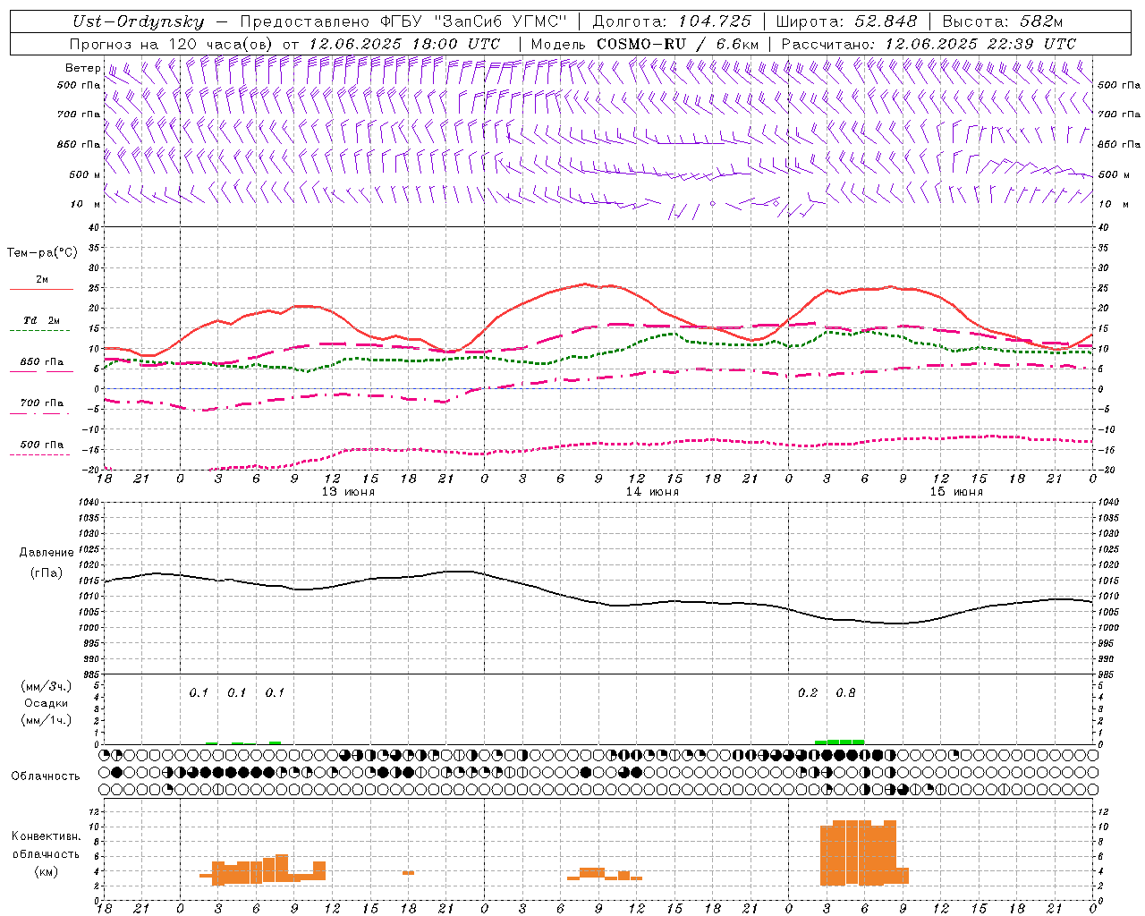Image resolution: width=1145 pixels, height=916 pixels.
Task: Click the solid legend line under "2м"
Action: tap(41, 290)
